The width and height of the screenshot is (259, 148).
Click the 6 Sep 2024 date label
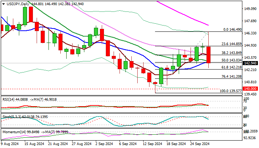(128, 144)
